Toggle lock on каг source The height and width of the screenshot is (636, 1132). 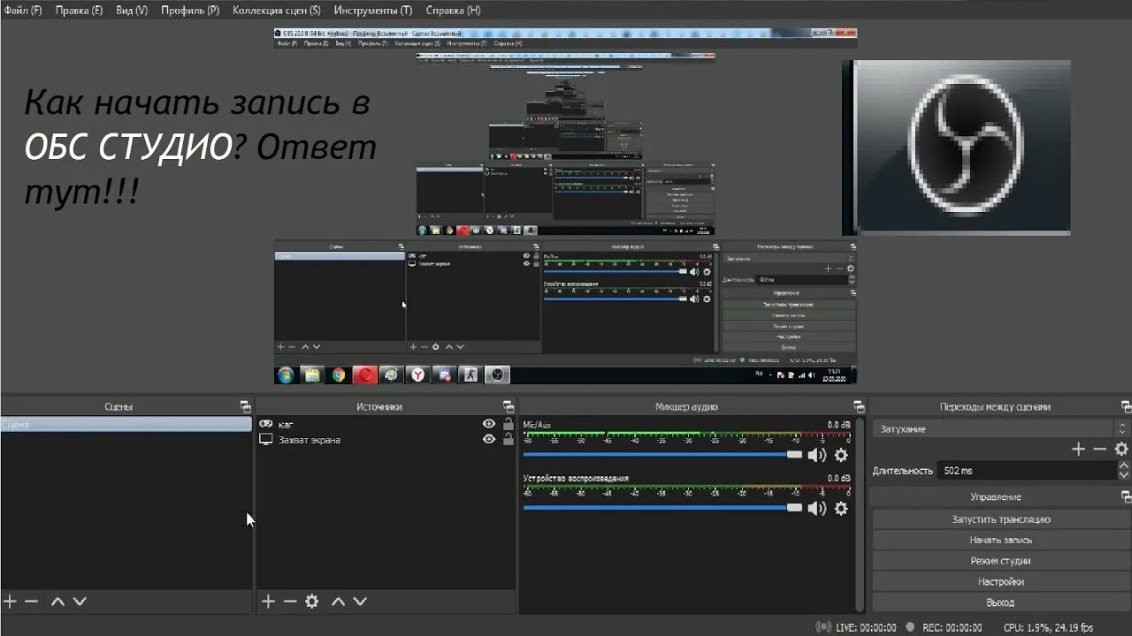[x=508, y=424]
